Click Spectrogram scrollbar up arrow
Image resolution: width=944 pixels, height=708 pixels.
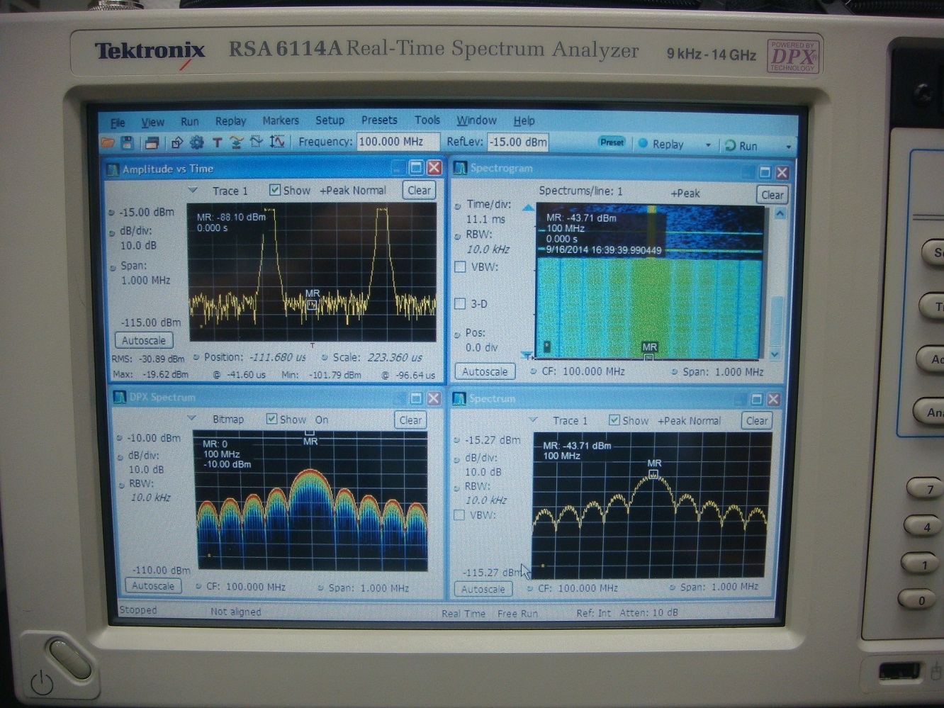780,214
